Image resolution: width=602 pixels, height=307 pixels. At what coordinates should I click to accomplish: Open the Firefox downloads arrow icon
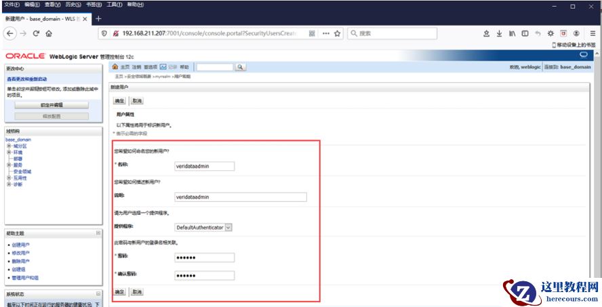(499, 33)
